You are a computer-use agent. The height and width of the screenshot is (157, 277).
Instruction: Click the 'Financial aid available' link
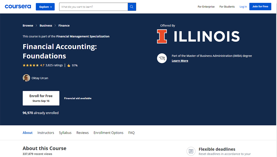click(78, 98)
